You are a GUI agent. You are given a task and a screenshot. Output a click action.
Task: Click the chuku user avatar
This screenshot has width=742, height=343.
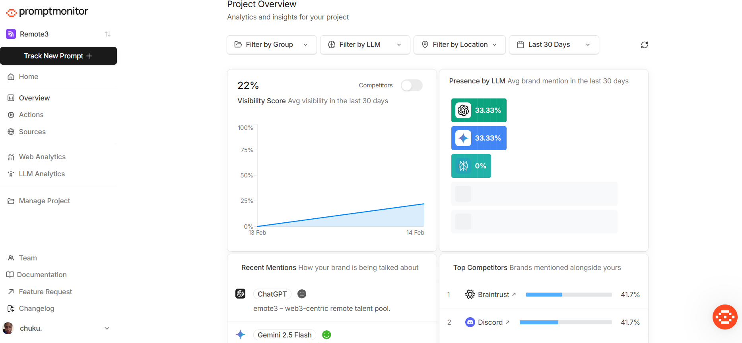click(8, 328)
